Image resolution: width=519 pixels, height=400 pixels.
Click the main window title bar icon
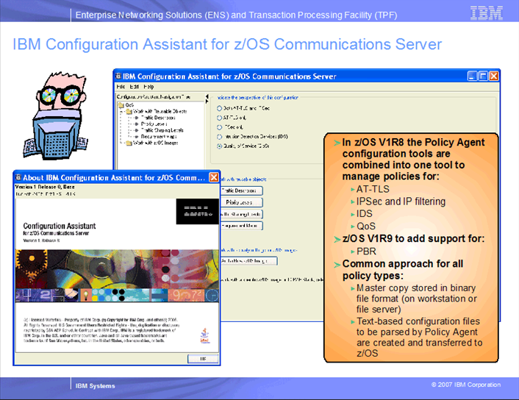click(x=118, y=76)
